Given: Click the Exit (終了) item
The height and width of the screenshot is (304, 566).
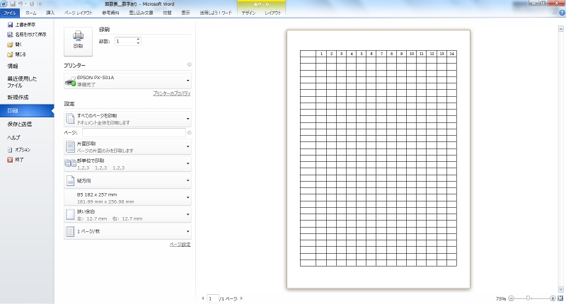Looking at the screenshot, I should point(16,159).
